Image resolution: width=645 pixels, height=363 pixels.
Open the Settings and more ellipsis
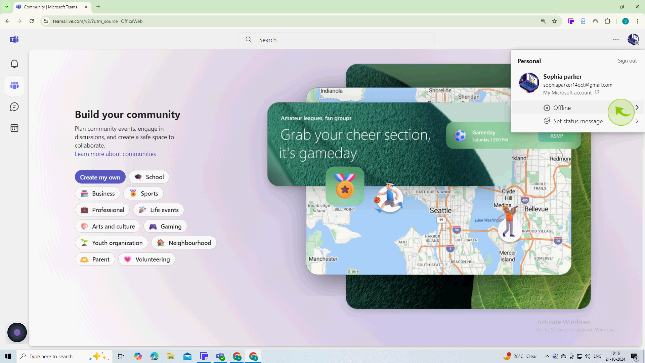616,40
